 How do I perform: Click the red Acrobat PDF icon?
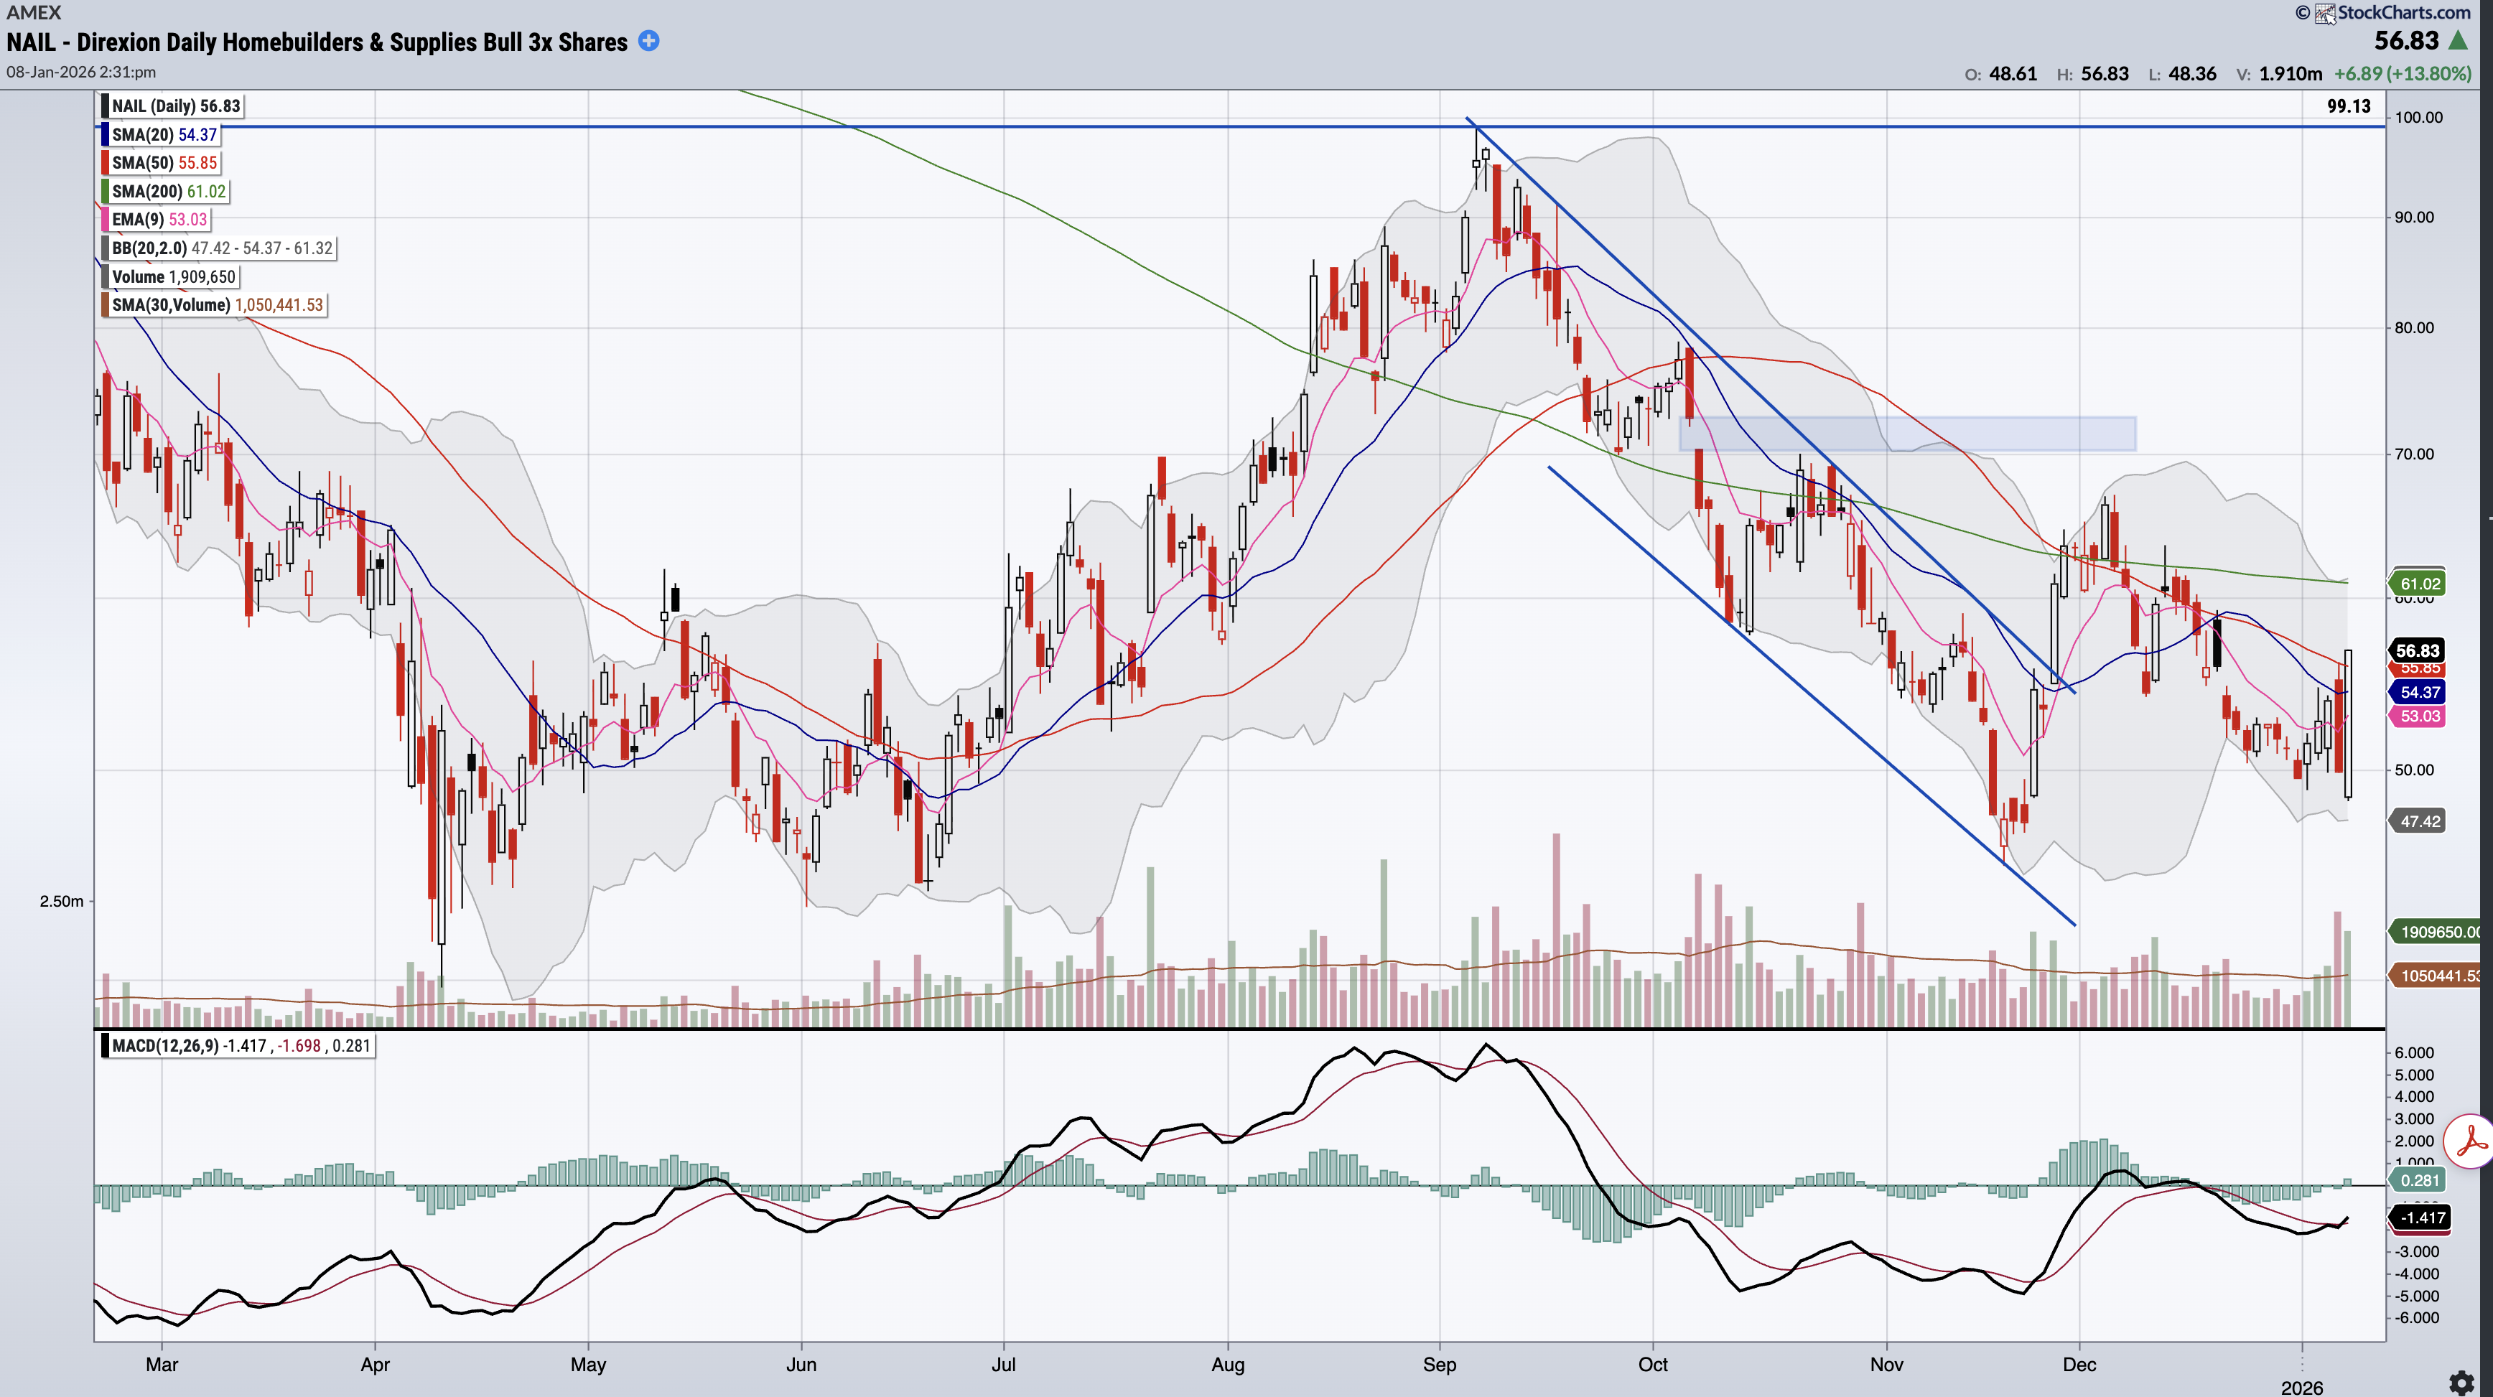(x=2471, y=1141)
